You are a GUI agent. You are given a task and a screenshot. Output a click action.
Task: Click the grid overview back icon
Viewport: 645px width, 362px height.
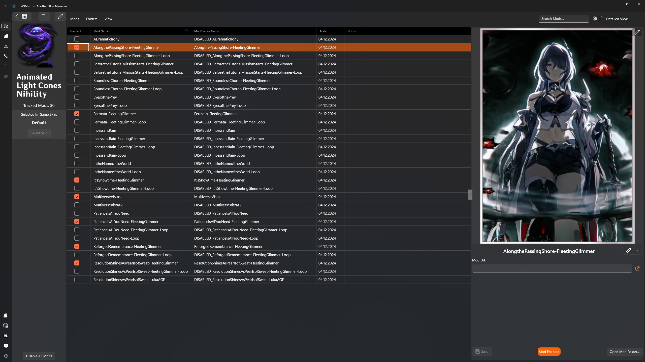coord(22,16)
